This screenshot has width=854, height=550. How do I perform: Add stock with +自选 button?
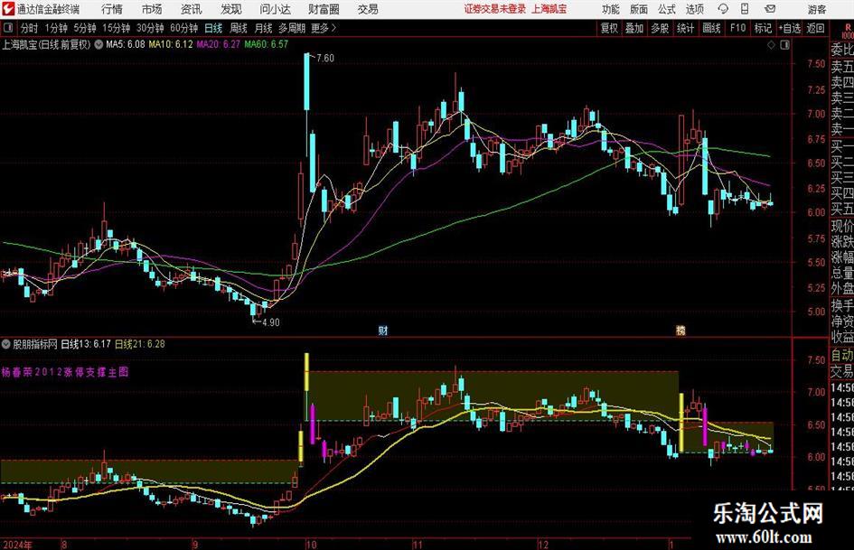[x=789, y=28]
